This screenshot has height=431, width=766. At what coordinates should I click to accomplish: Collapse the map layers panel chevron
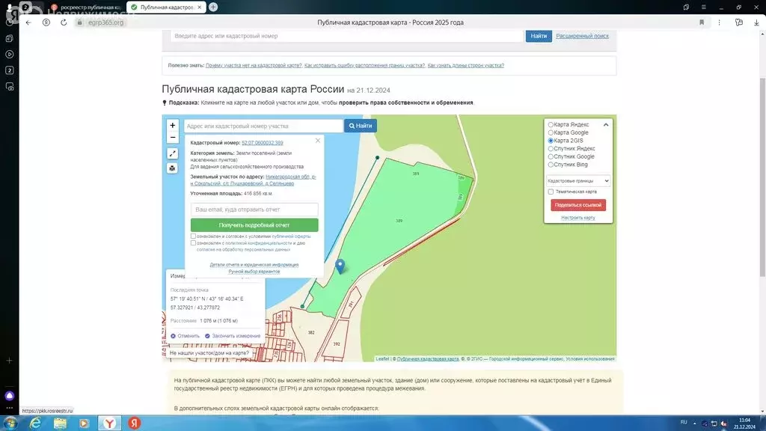606,125
